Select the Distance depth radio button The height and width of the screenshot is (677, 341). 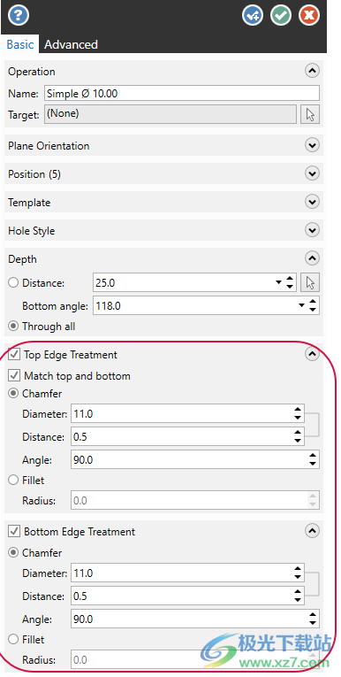point(13,283)
